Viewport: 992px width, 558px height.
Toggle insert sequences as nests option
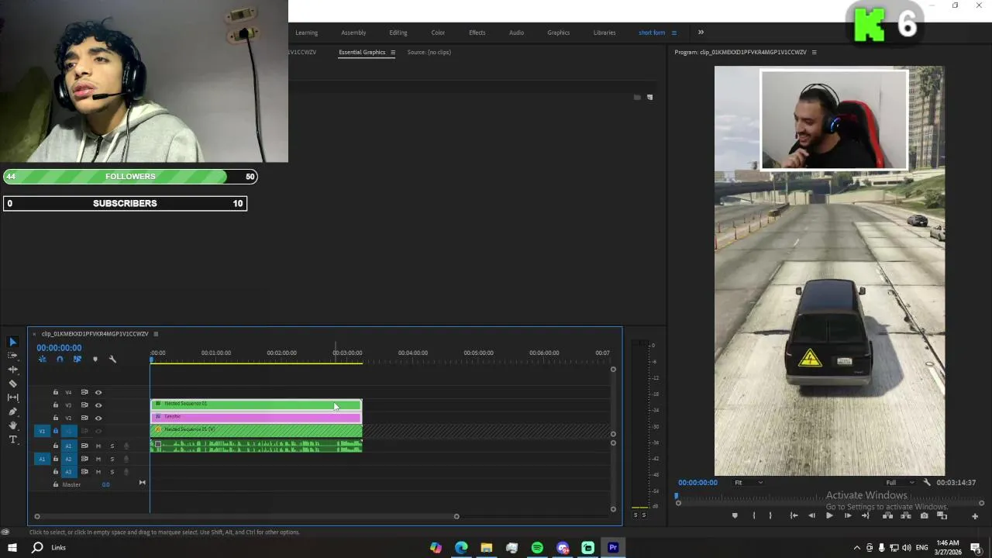click(x=43, y=360)
